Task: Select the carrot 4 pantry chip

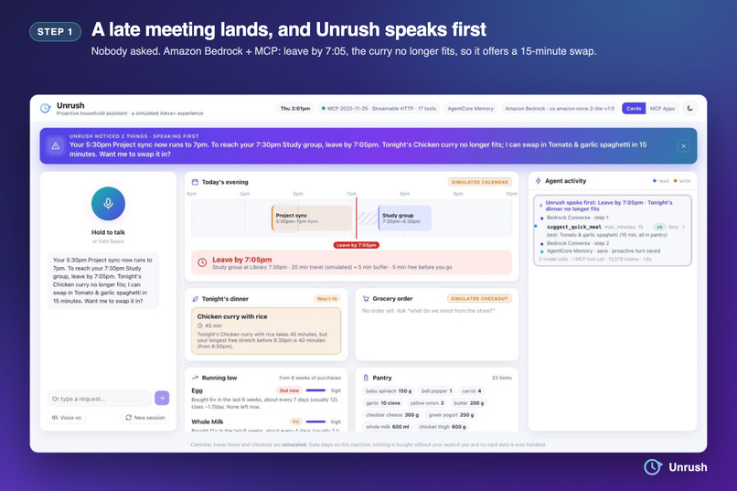Action: point(471,391)
